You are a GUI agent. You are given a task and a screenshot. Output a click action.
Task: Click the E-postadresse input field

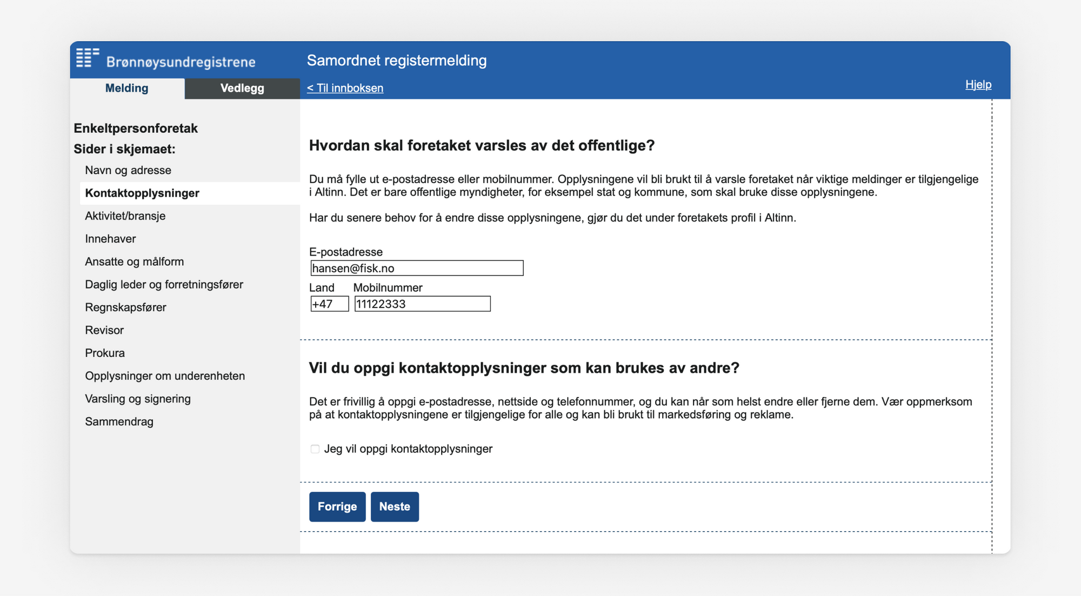coord(416,268)
